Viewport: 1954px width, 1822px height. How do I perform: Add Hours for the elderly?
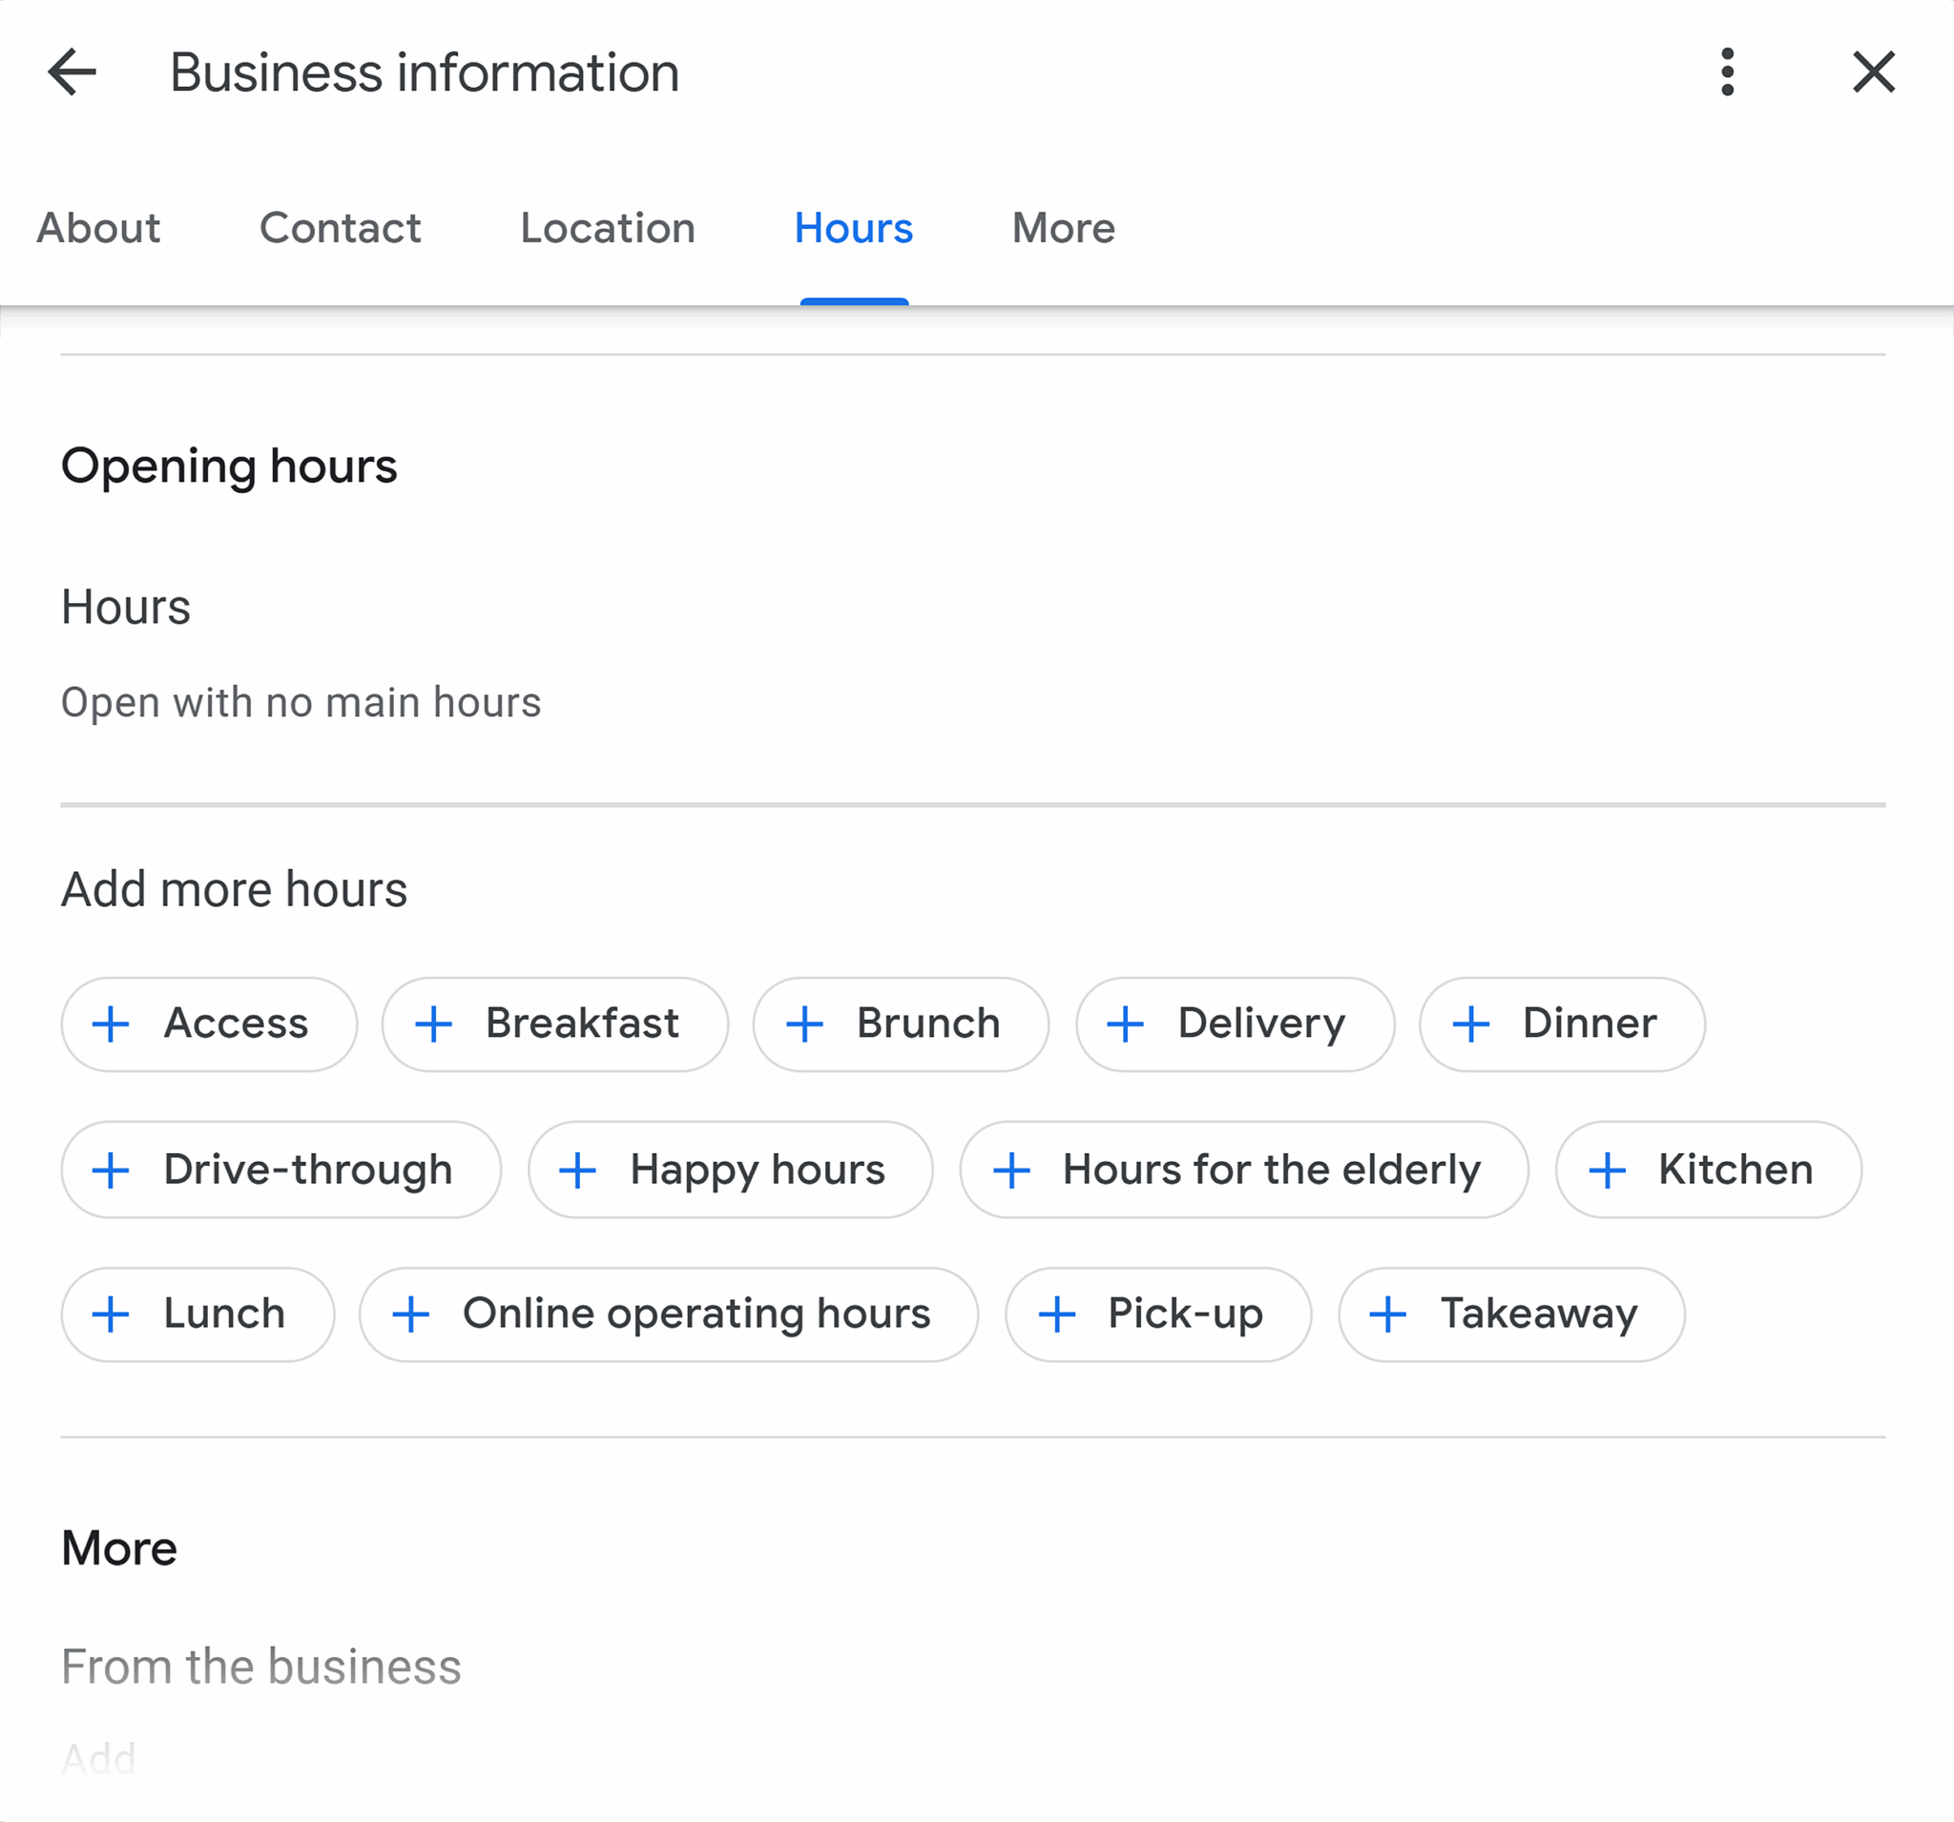click(x=1244, y=1170)
